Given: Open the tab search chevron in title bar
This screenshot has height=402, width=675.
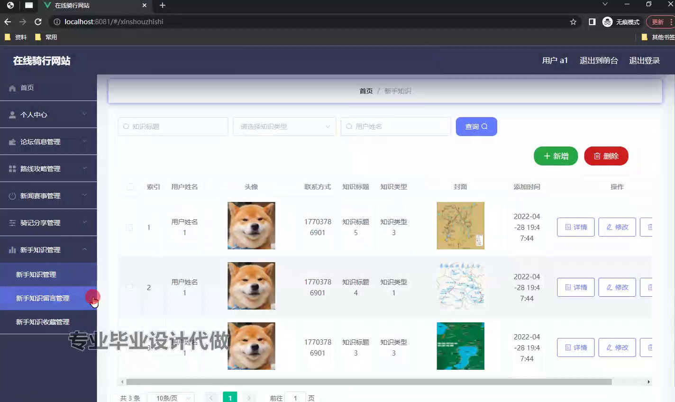Looking at the screenshot, I should coord(605,4).
